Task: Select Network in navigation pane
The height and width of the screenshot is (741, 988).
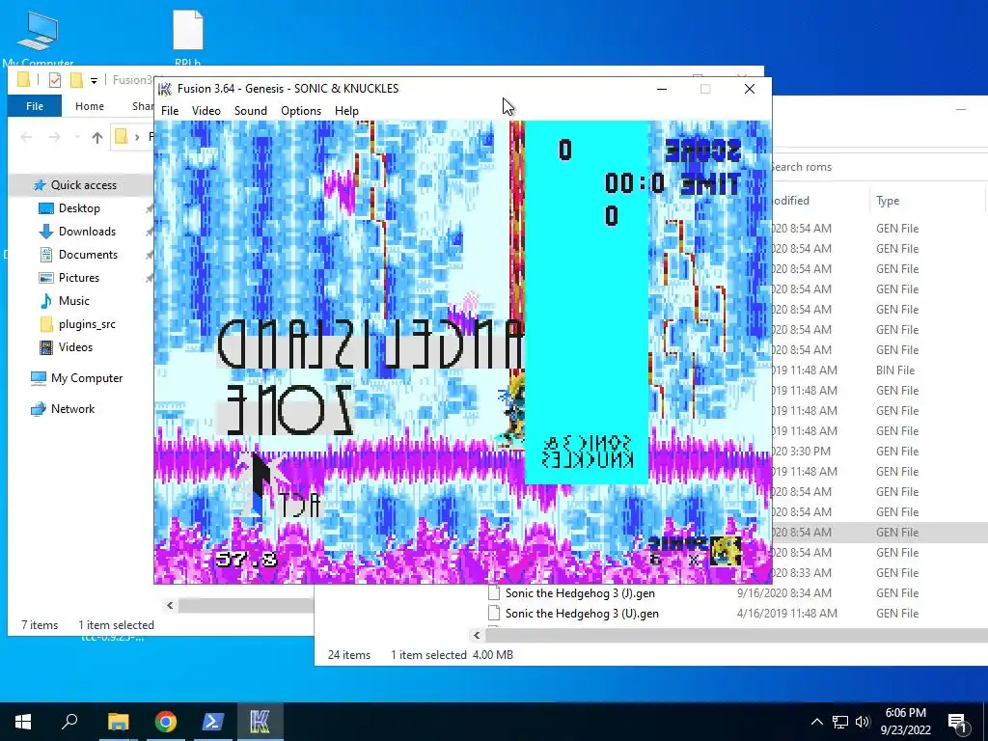Action: (72, 409)
